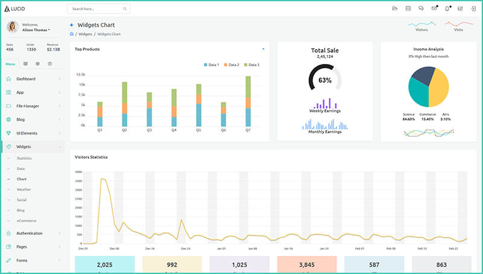Open the Top Products card dropdown arrow

(263, 49)
